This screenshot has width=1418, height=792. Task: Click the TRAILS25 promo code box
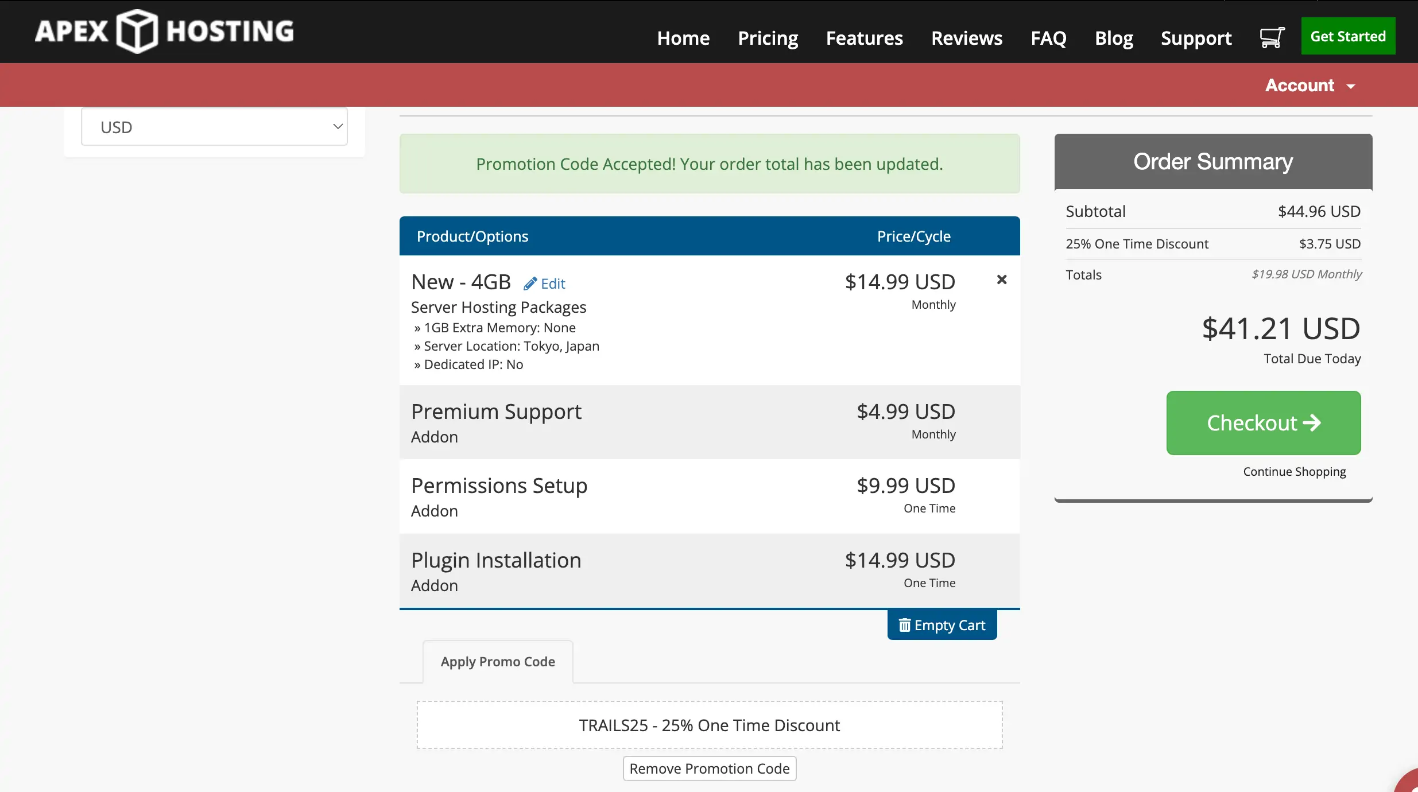[710, 725]
